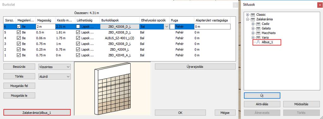Click the Vario style folder icon

tap(258, 37)
